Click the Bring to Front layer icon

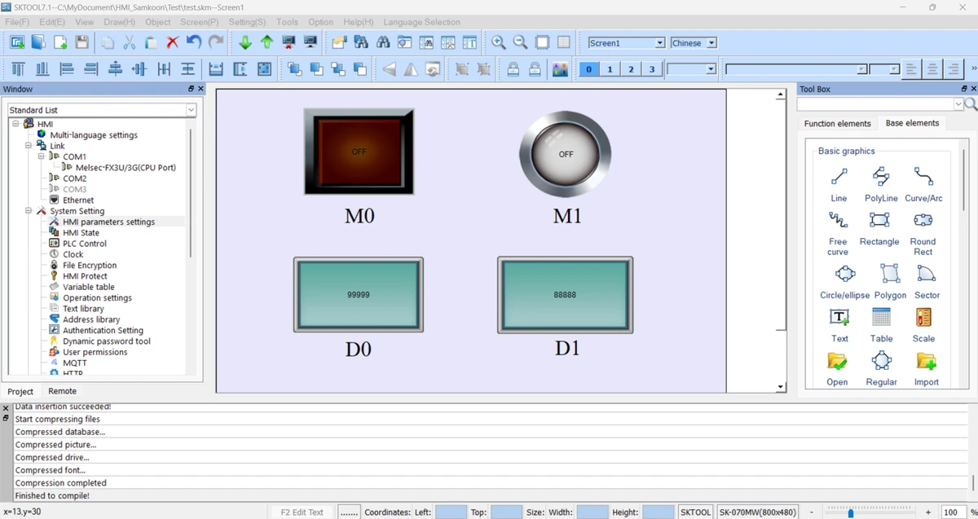(x=294, y=69)
